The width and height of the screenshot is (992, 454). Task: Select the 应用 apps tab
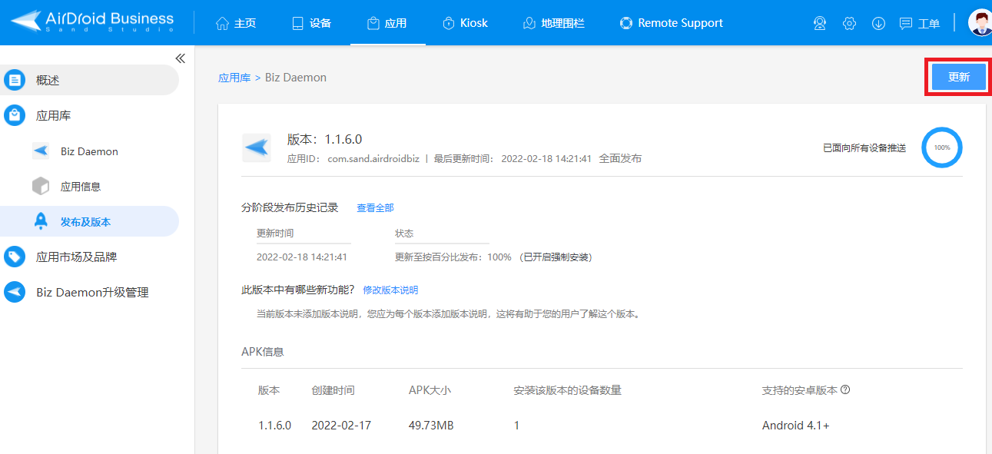(387, 23)
